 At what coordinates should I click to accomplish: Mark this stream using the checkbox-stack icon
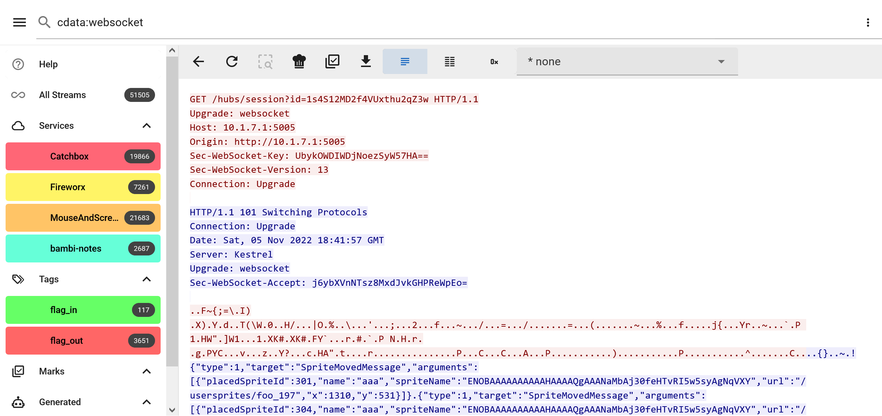point(332,61)
